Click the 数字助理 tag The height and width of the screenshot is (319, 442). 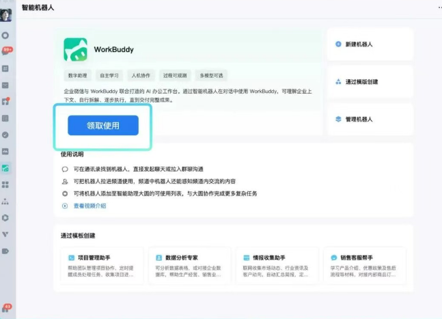click(77, 76)
